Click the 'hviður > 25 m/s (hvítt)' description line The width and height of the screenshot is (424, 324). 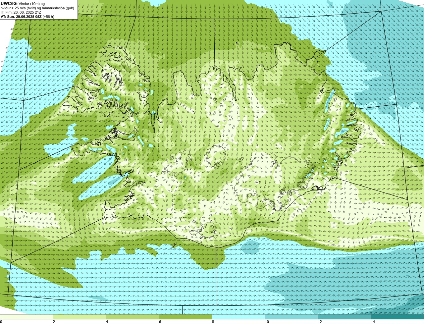pyautogui.click(x=37, y=8)
